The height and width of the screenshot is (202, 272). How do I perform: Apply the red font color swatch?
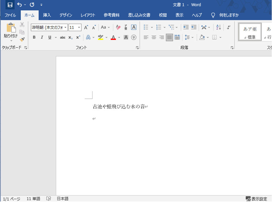(113, 37)
